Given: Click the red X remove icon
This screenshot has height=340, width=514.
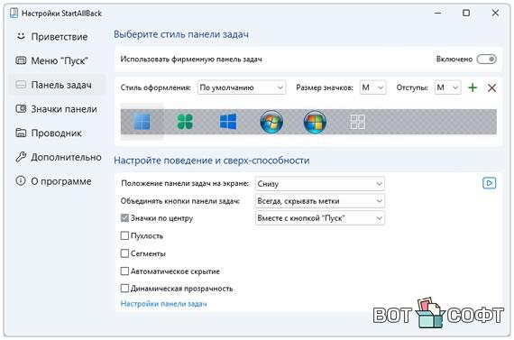Looking at the screenshot, I should (x=491, y=87).
